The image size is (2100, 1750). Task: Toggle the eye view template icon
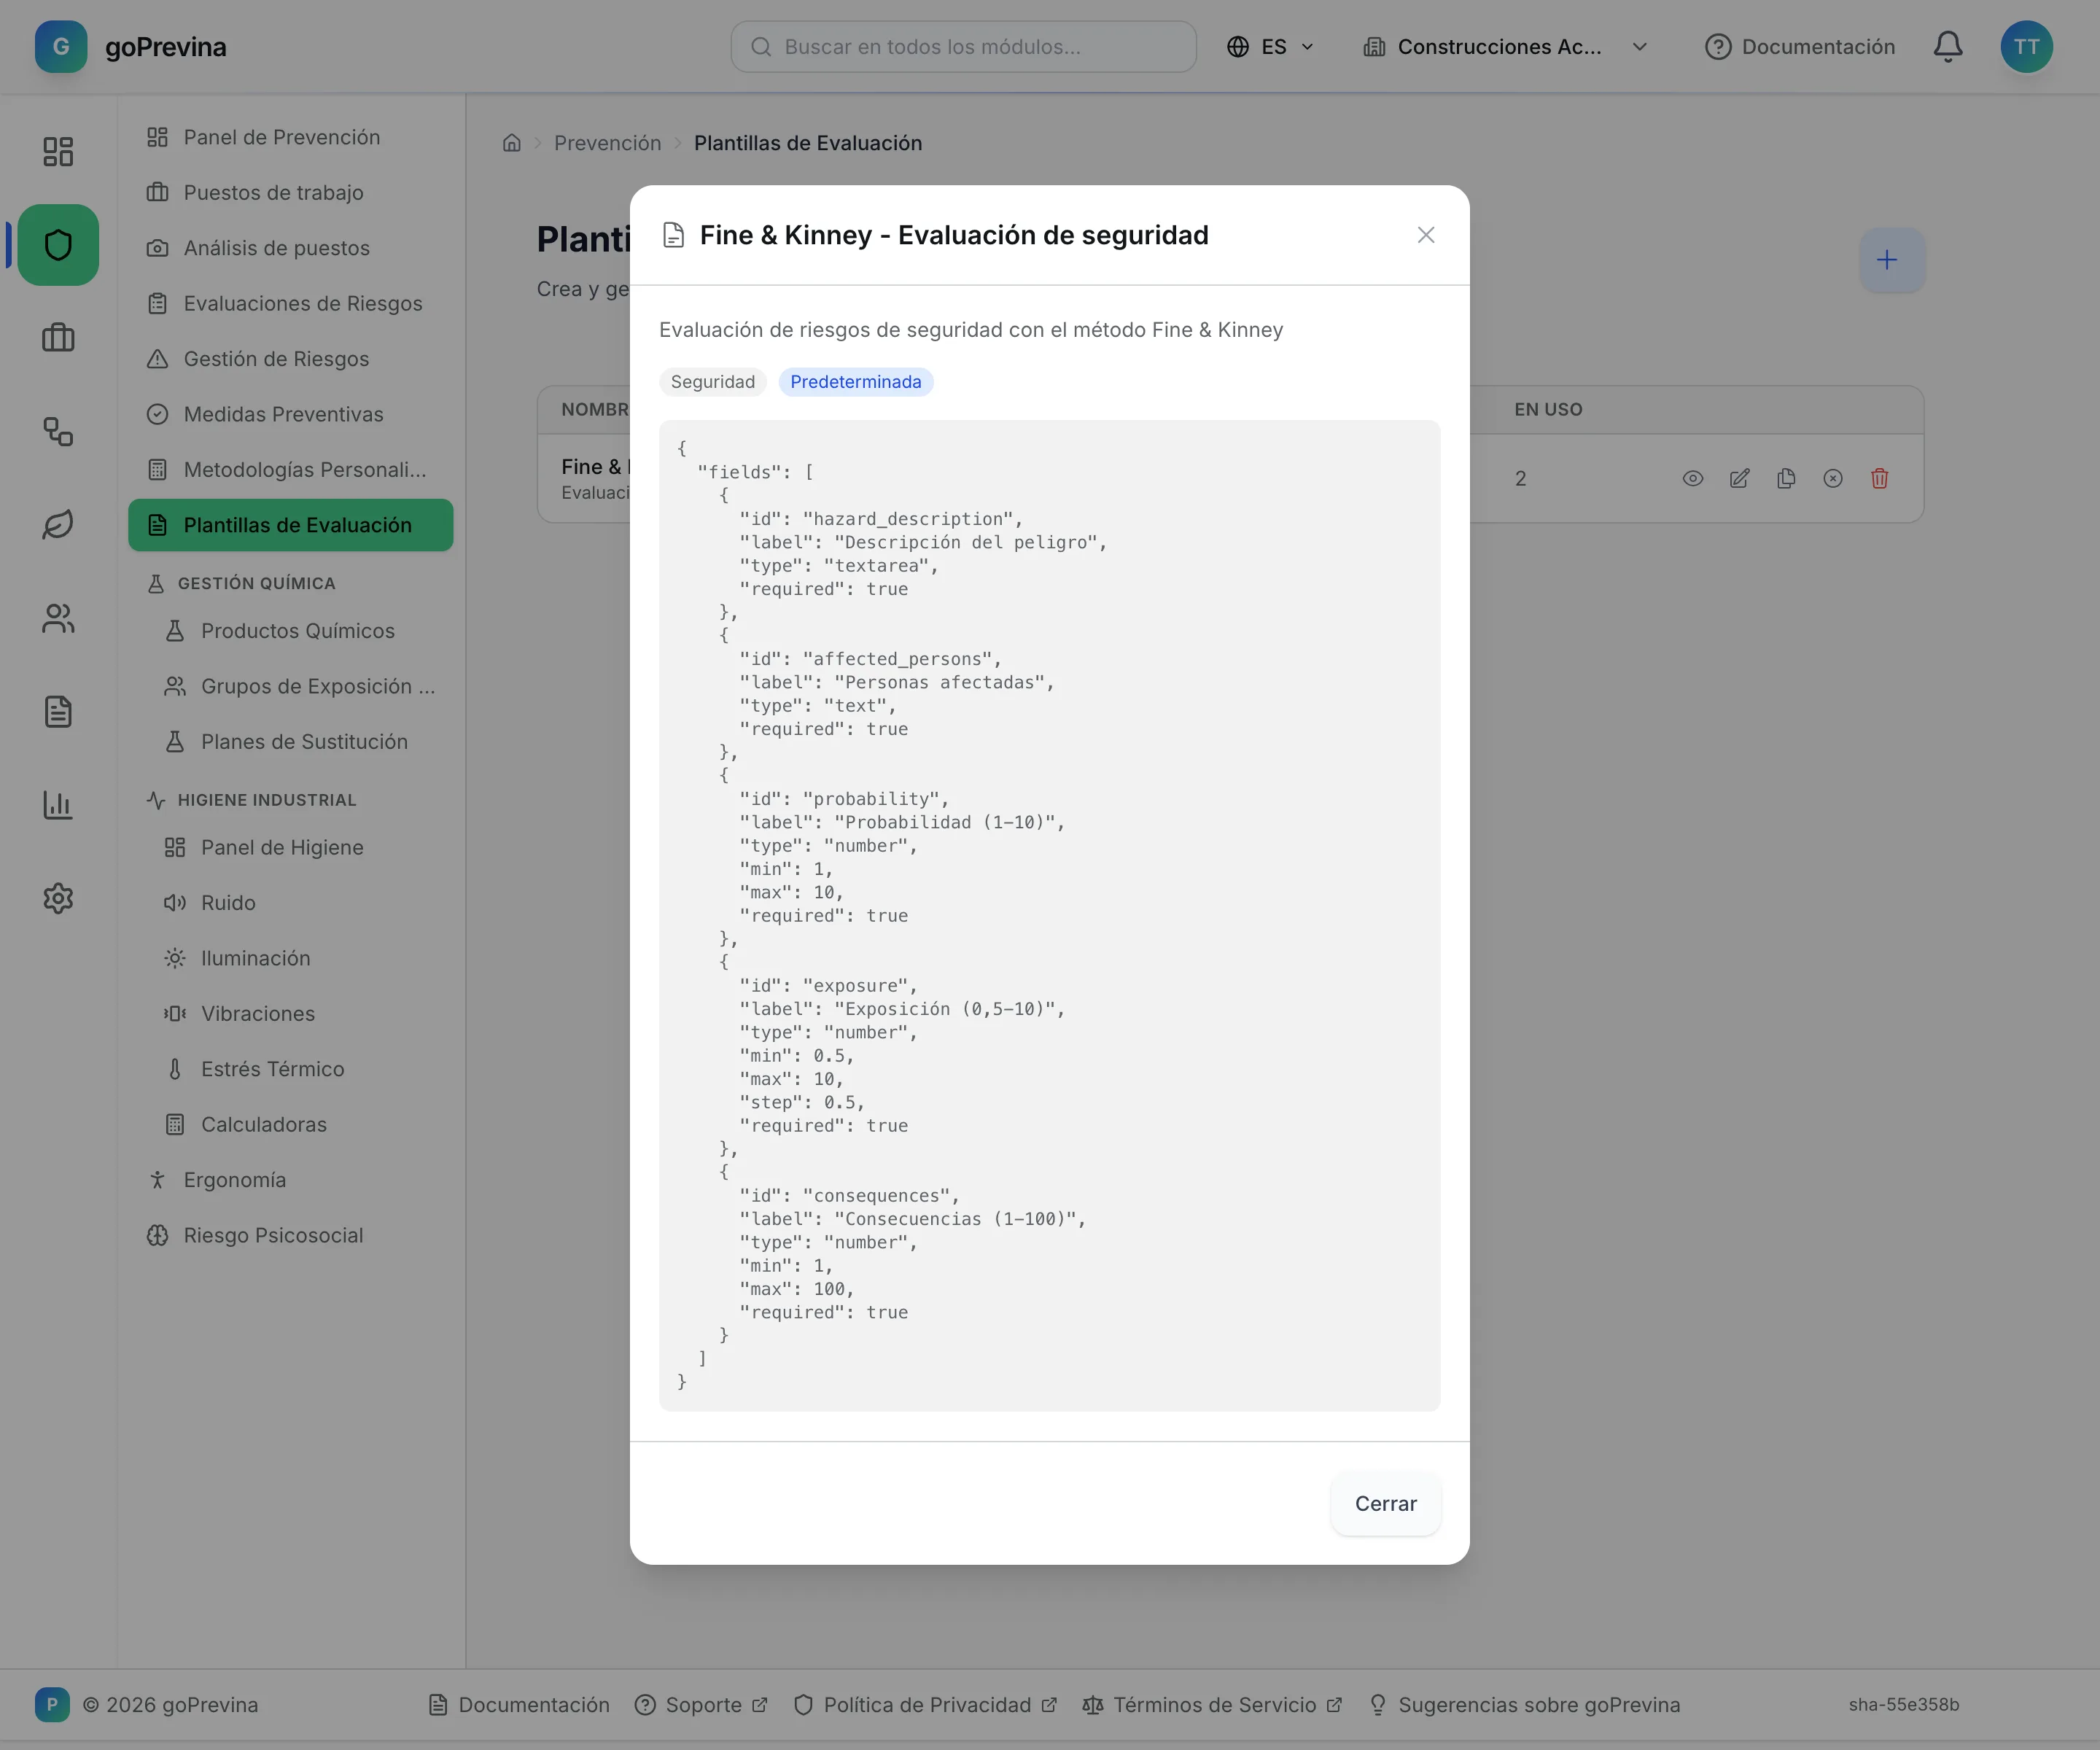(1692, 479)
